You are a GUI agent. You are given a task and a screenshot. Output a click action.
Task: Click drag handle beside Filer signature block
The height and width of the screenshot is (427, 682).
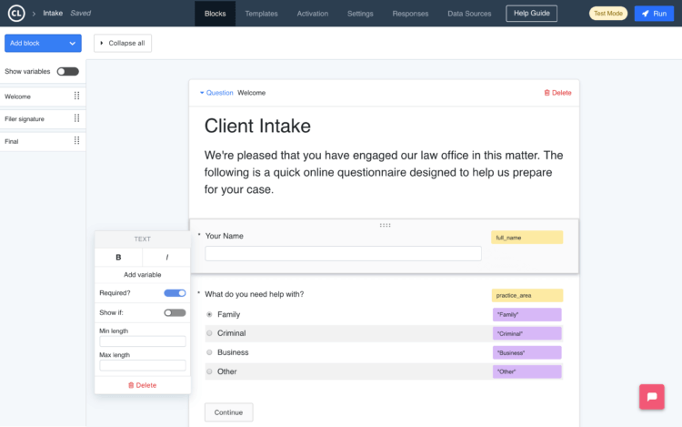click(76, 118)
